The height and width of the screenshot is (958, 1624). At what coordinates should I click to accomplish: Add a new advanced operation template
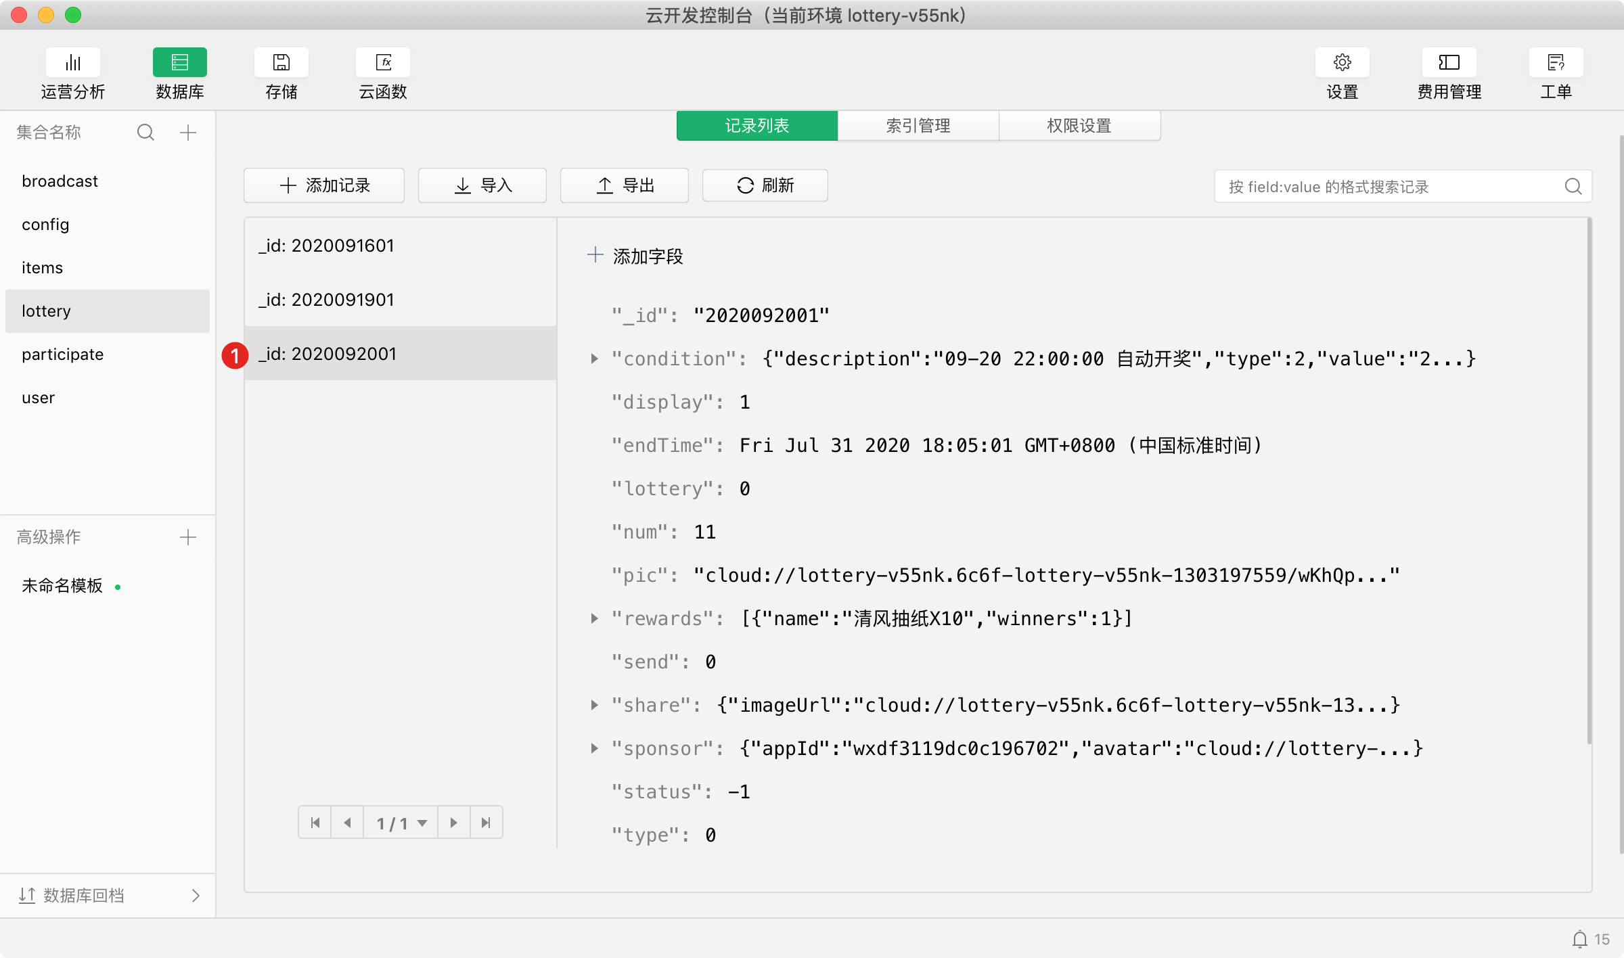(x=188, y=537)
